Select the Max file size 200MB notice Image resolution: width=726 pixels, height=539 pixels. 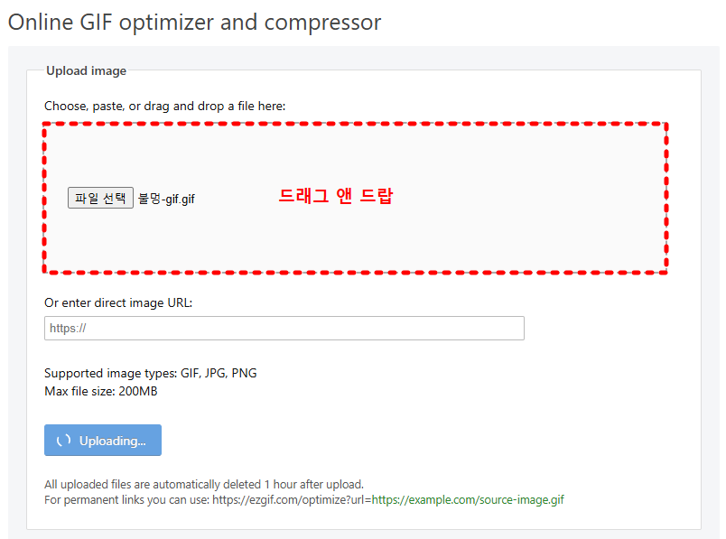point(100,391)
